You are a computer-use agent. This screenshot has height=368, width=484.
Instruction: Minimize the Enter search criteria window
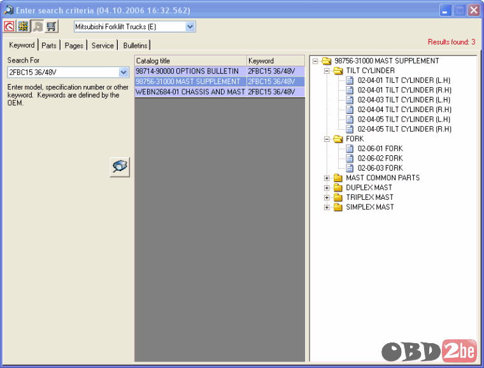click(x=445, y=10)
